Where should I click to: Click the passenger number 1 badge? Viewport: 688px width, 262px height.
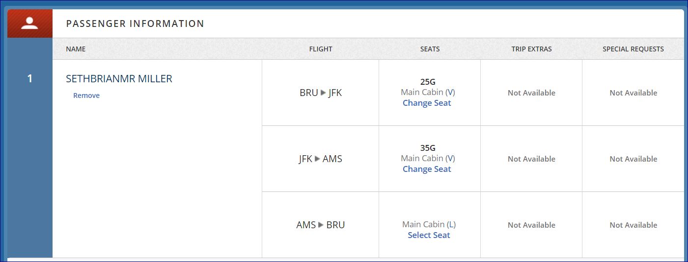point(29,78)
